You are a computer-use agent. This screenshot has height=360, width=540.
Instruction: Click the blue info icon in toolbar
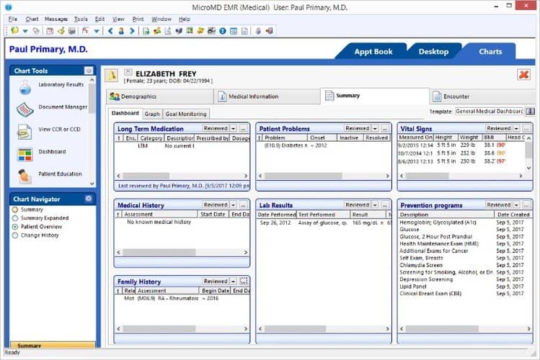[223, 31]
